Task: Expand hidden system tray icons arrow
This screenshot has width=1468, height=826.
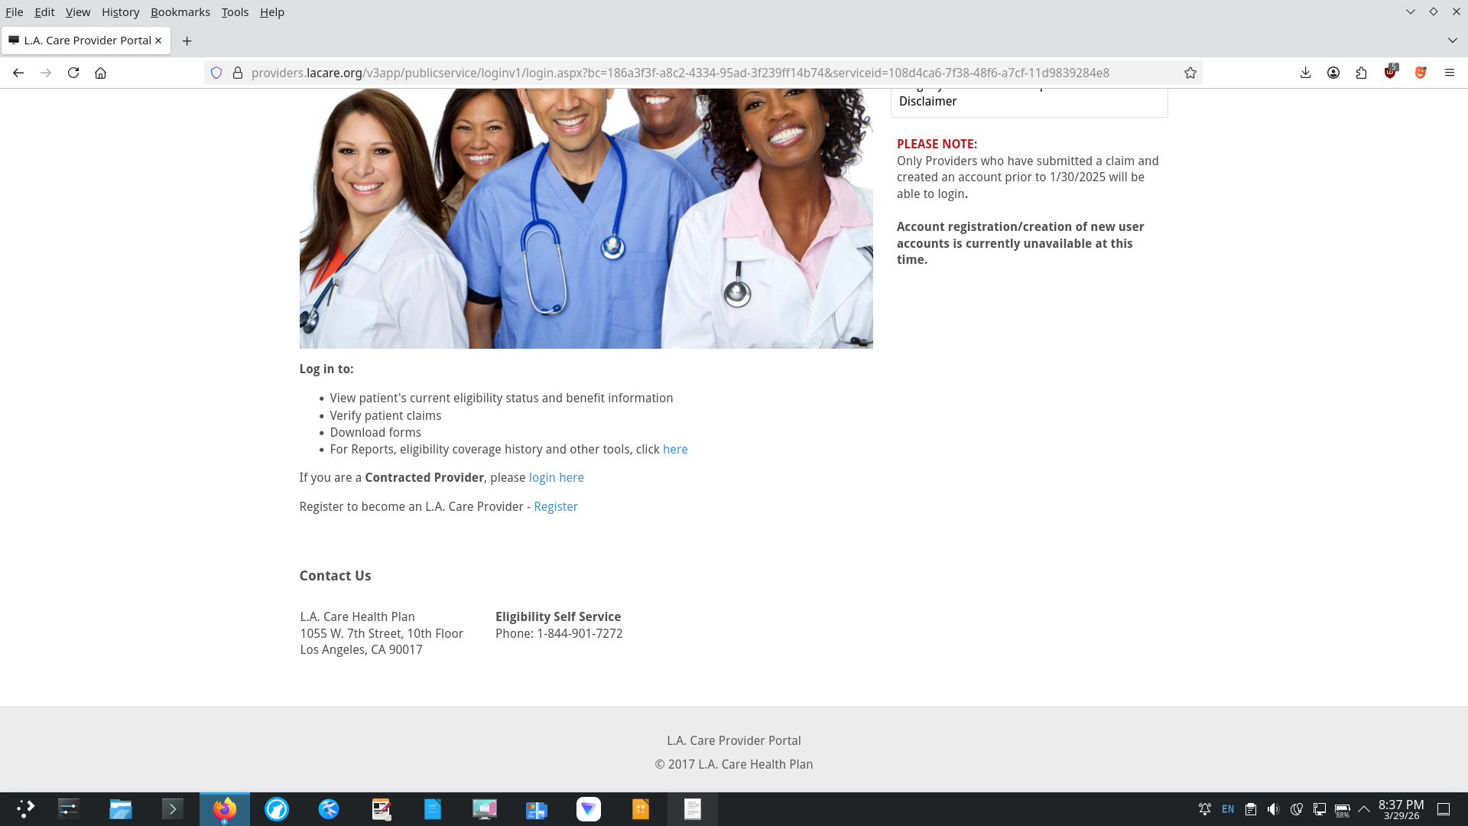Action: click(x=1363, y=809)
